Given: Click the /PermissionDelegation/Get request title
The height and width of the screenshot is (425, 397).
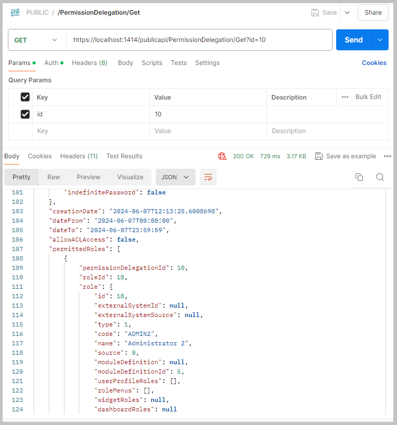Looking at the screenshot, I should 99,13.
